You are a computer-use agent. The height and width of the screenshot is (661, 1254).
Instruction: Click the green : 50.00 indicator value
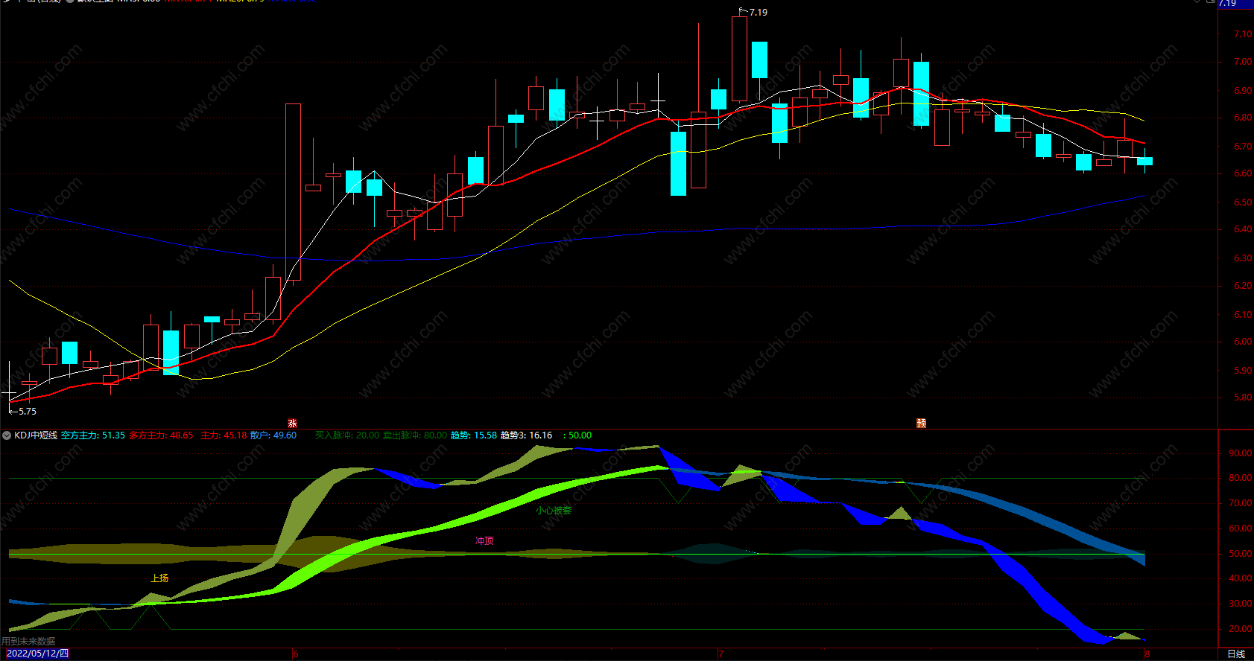(577, 435)
